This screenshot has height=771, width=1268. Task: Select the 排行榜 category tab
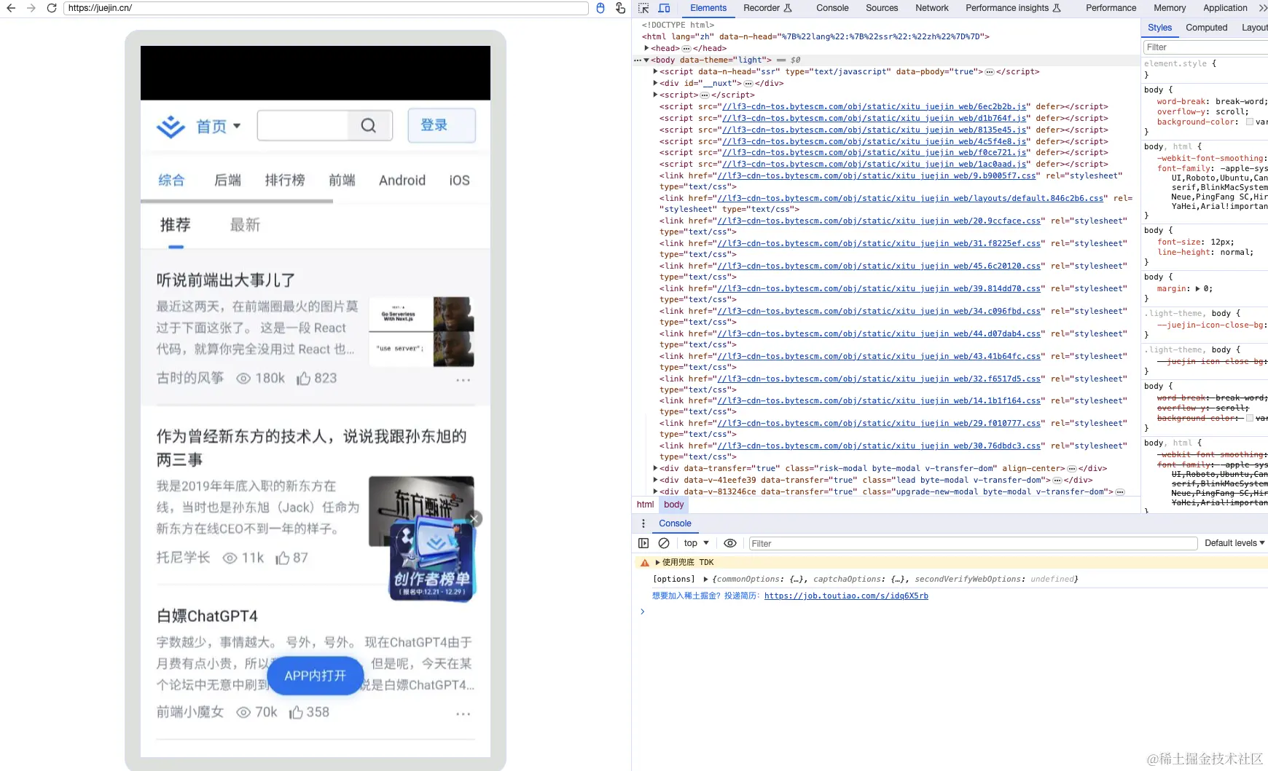(285, 180)
